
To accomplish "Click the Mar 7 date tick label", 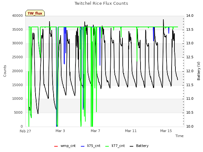I will (95, 131).
